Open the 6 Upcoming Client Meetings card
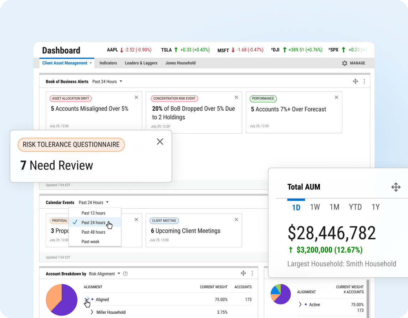The width and height of the screenshot is (408, 318). [x=194, y=230]
